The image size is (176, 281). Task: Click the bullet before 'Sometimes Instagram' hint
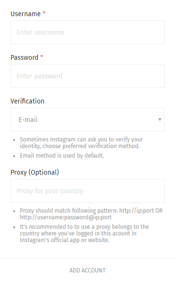(14, 140)
